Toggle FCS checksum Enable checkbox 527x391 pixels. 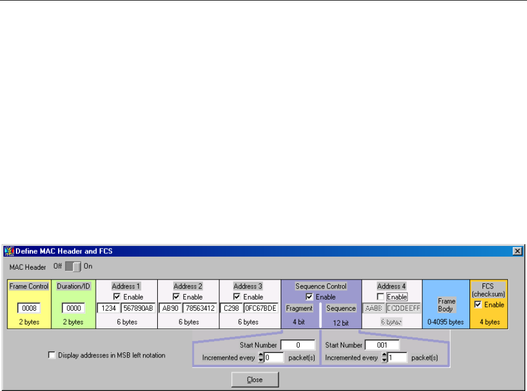point(477,304)
